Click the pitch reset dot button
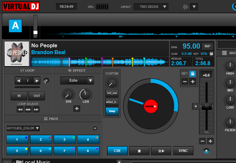Image resolution: width=236 pixels, height=163 pixels. click(x=196, y=106)
